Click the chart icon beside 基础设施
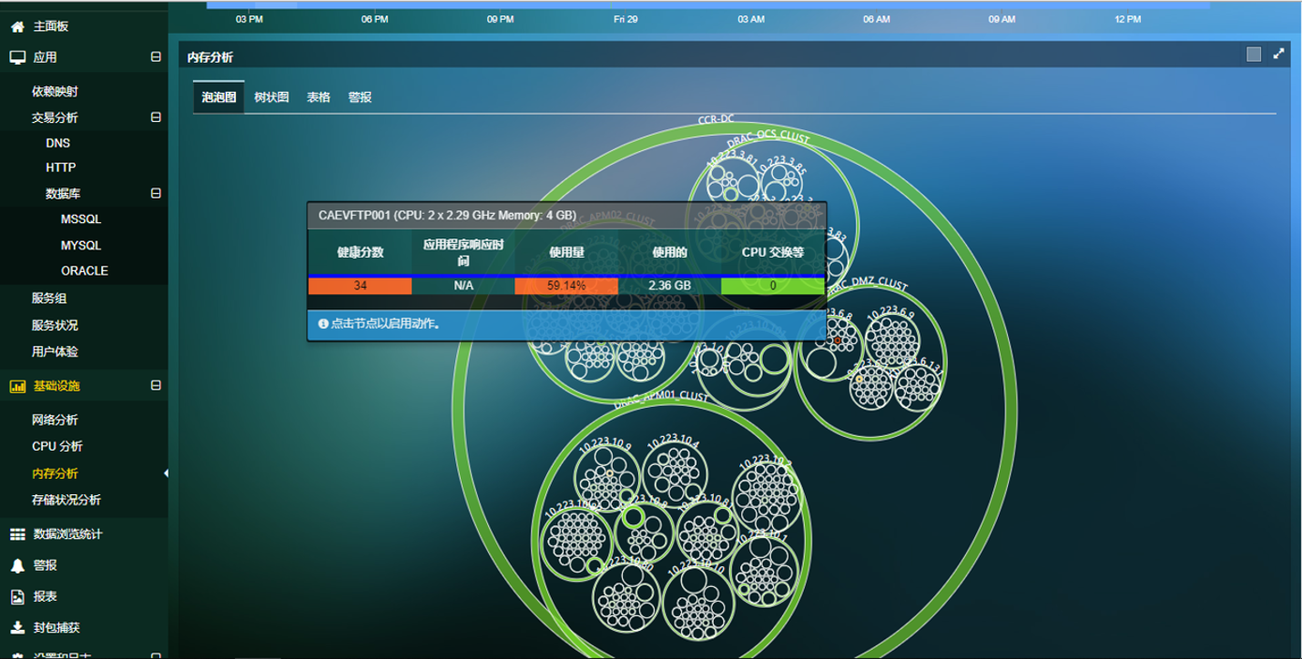 coord(17,386)
